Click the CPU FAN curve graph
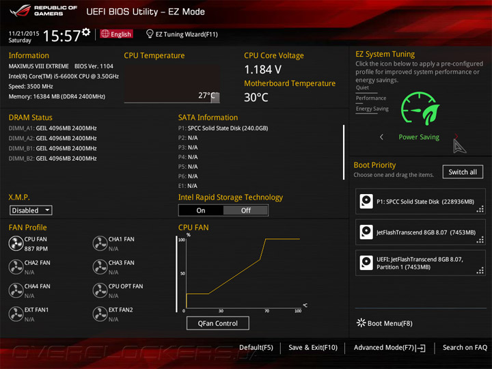Image resolution: width=492 pixels, height=369 pixels. coord(243,273)
